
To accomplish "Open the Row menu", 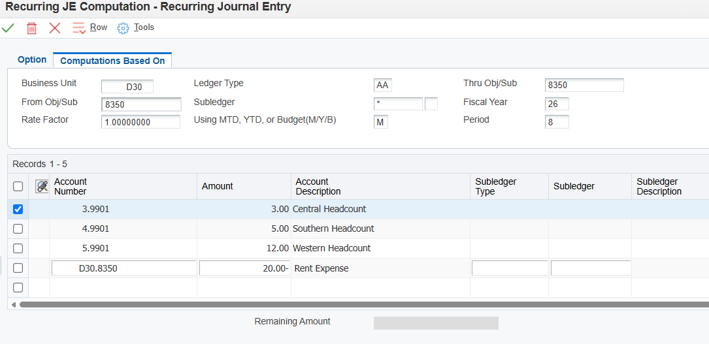I will pyautogui.click(x=99, y=27).
